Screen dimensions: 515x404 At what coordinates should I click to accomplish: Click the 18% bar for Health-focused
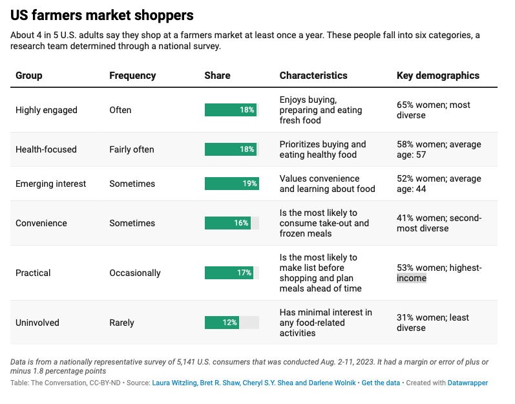click(x=231, y=149)
